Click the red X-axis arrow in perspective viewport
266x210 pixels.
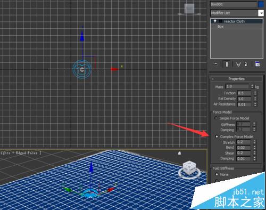coord(111,190)
